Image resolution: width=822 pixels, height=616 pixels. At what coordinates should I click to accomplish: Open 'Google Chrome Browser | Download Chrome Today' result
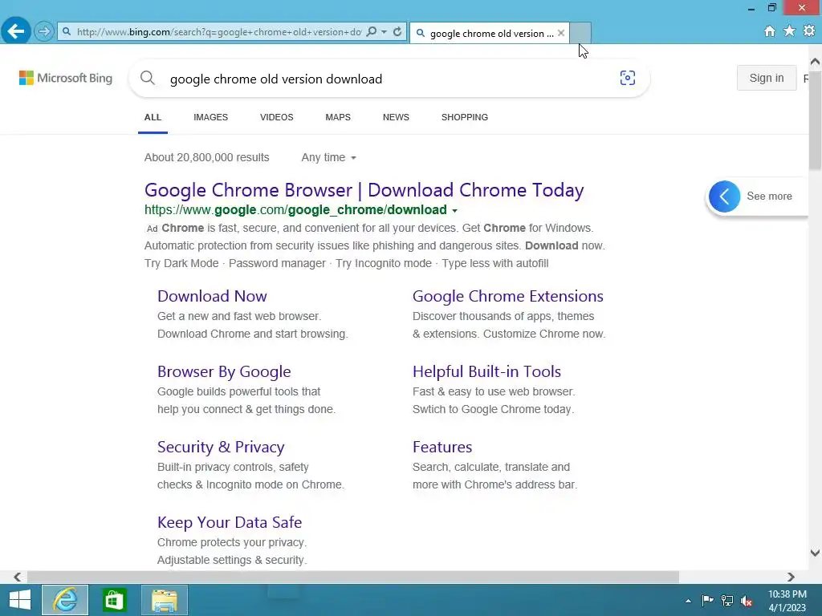click(x=364, y=190)
